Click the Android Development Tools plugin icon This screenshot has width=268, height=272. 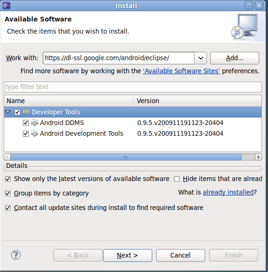[34, 133]
